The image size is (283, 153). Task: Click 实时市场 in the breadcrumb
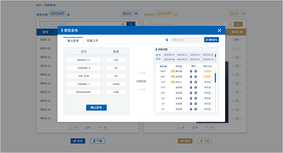[50, 5]
